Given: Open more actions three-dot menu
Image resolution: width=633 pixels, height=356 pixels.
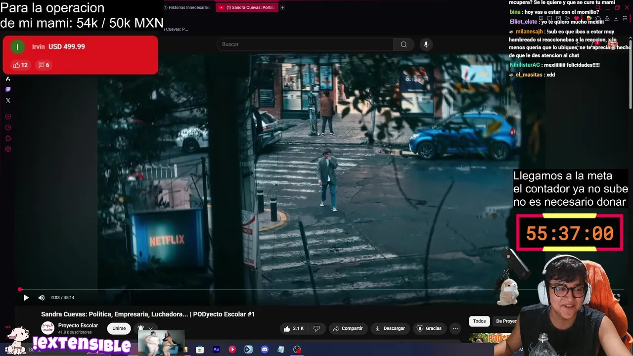Looking at the screenshot, I should tap(455, 328).
